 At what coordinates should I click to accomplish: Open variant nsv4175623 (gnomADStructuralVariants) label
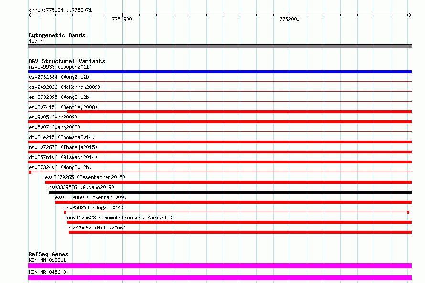120,218
